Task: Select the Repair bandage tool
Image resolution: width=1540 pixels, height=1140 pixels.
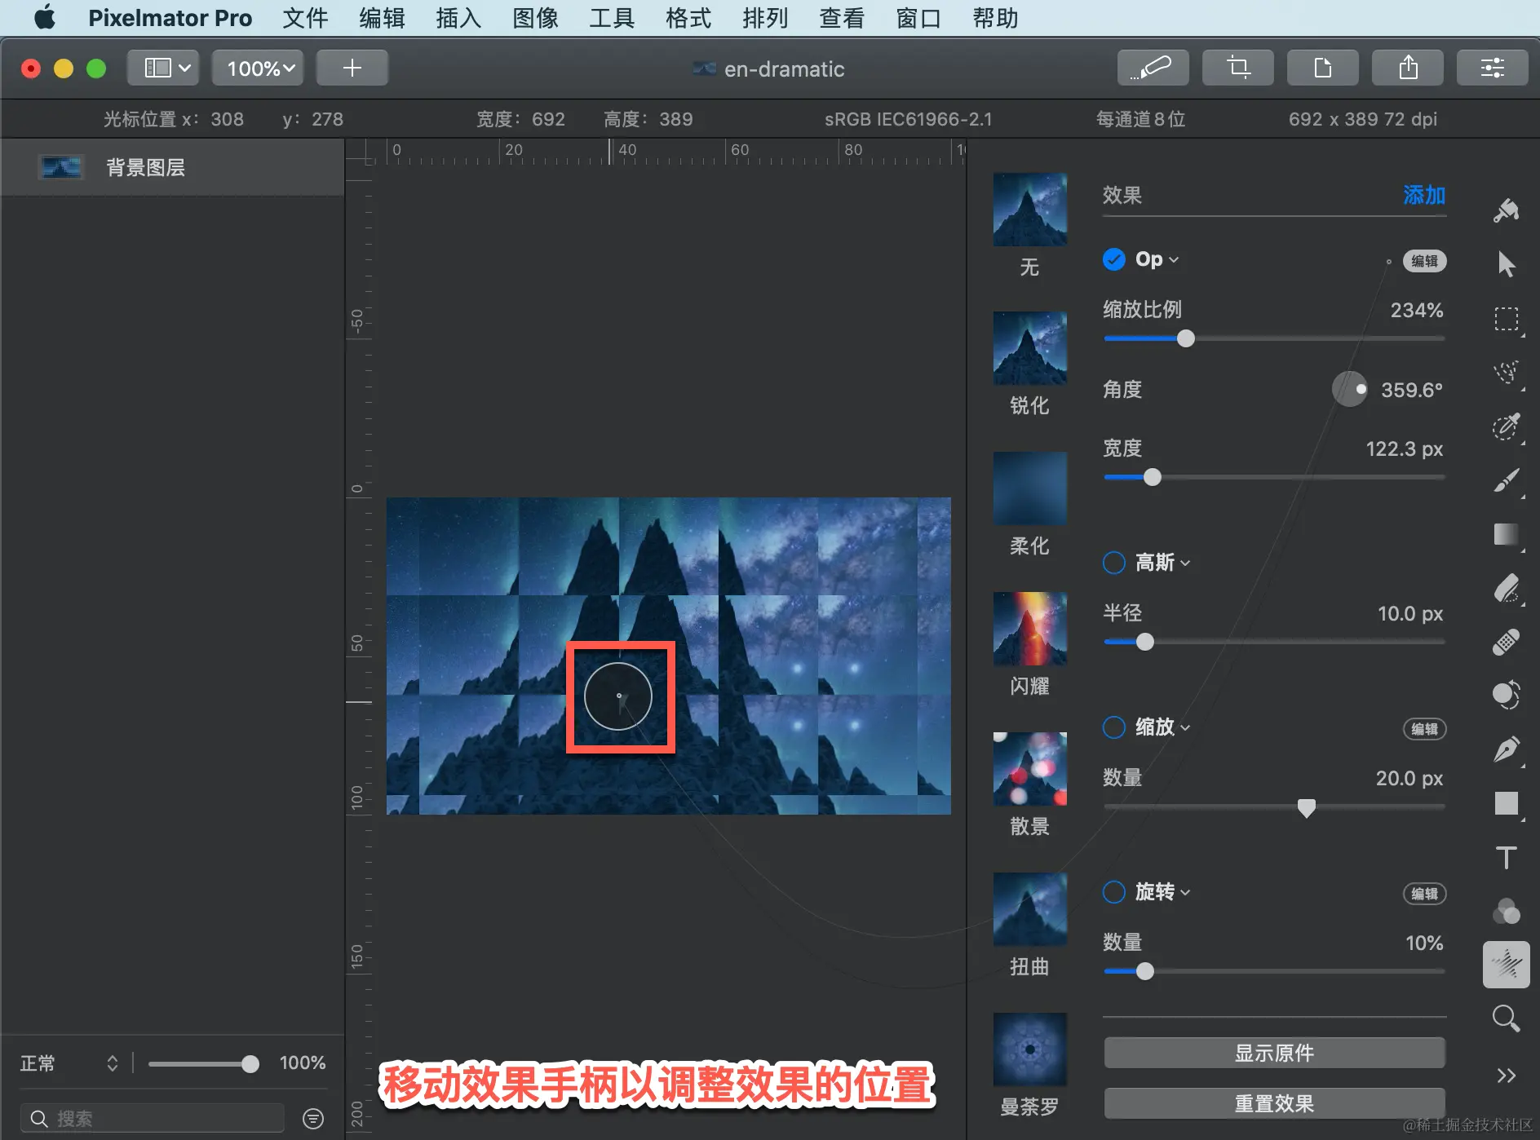Action: point(1506,642)
